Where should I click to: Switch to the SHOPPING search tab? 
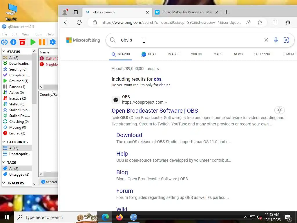click(262, 54)
